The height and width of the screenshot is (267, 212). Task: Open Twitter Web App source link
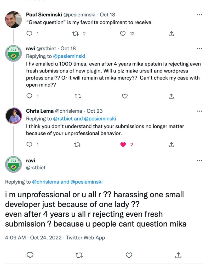coord(85,238)
